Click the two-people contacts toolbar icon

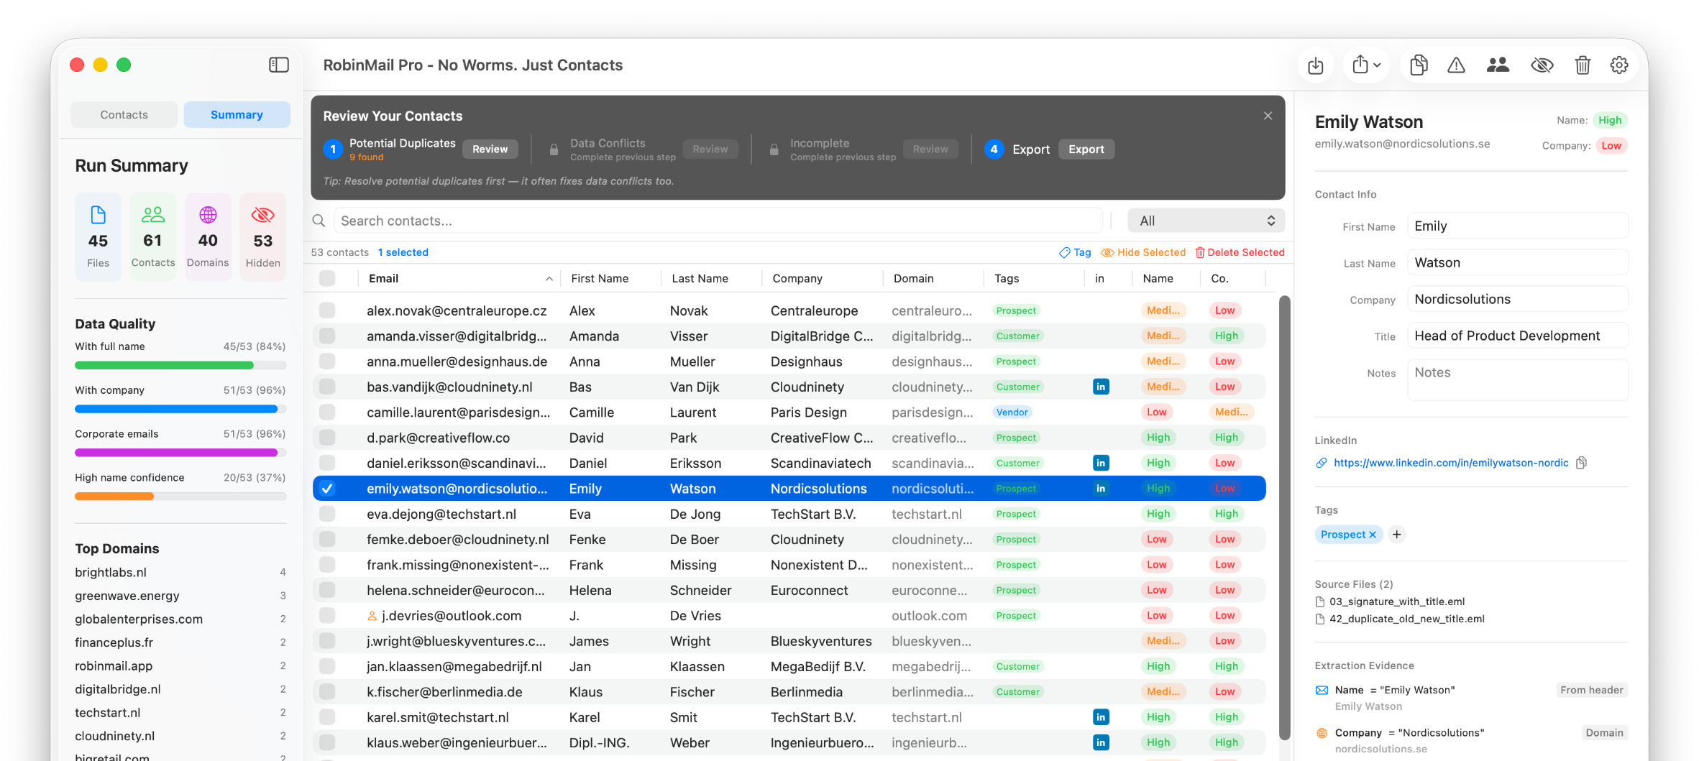click(x=1498, y=65)
